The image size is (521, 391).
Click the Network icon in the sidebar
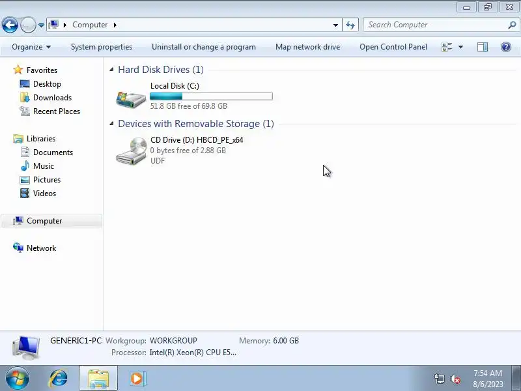18,248
